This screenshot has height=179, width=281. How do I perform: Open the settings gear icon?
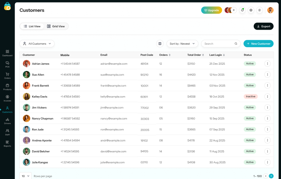tap(251, 10)
